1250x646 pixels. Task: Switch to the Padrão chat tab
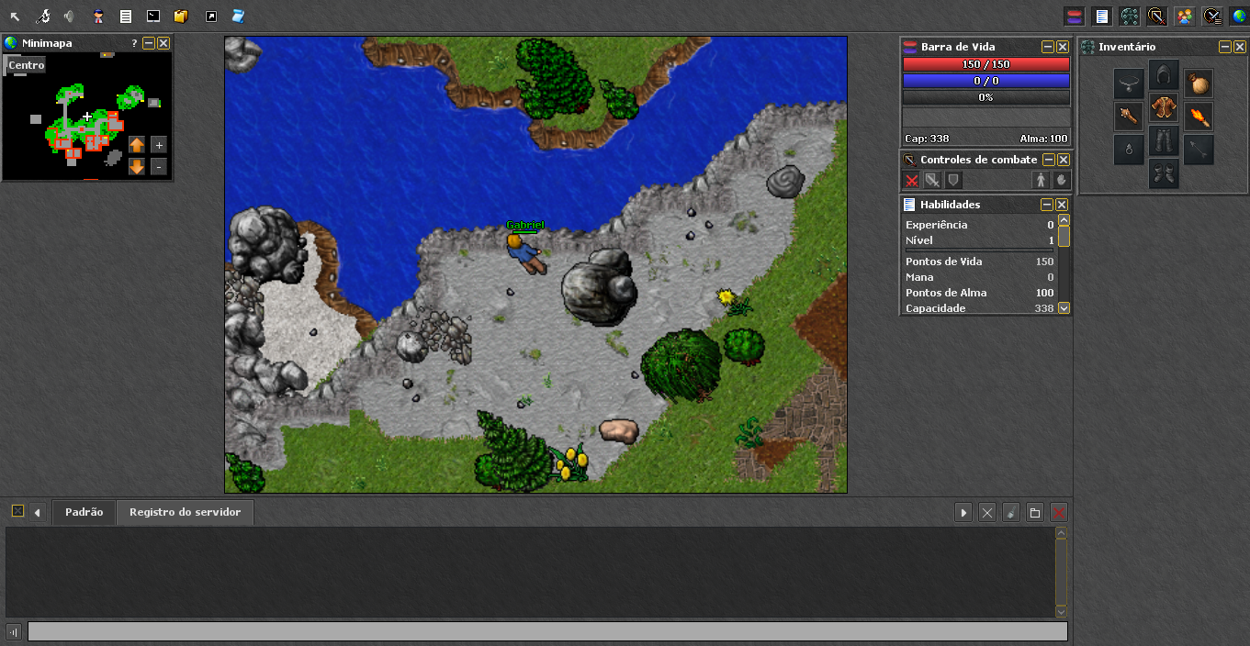coord(84,512)
